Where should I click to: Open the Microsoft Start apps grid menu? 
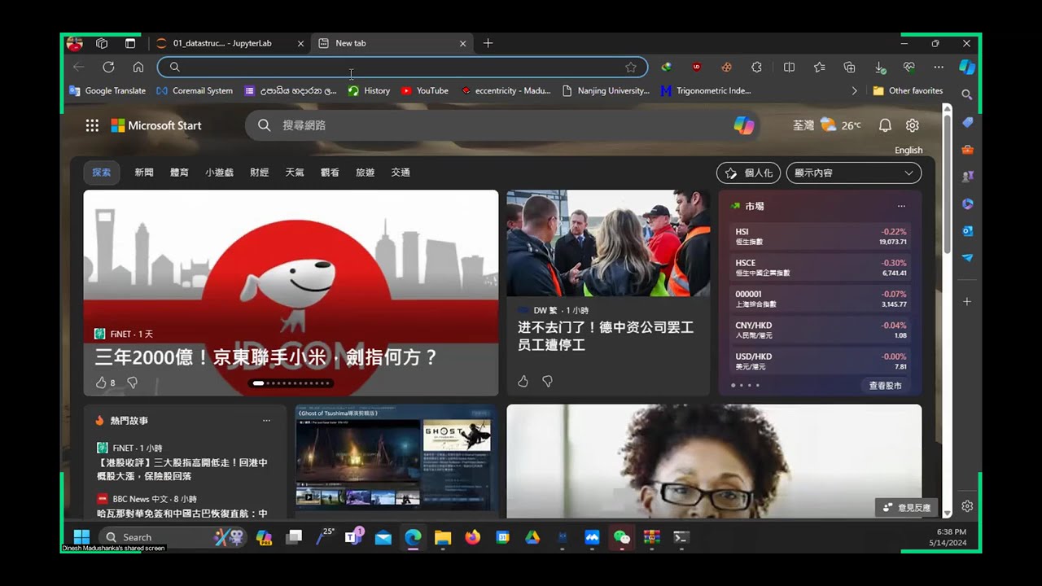[x=92, y=125]
